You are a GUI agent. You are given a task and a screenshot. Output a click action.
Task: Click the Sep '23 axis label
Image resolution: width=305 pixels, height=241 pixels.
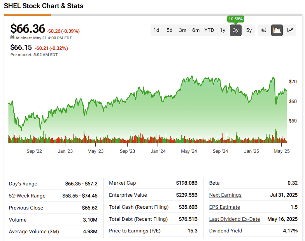[x=128, y=151]
